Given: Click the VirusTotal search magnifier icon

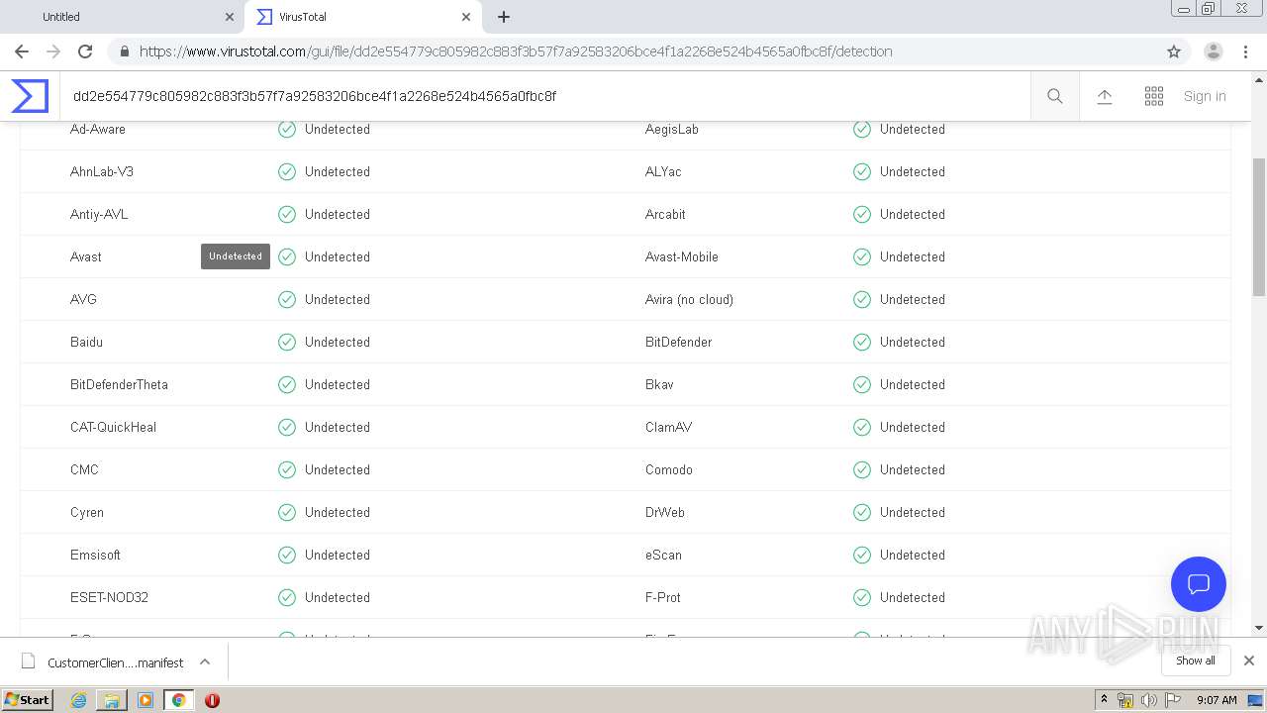Looking at the screenshot, I should (1055, 96).
